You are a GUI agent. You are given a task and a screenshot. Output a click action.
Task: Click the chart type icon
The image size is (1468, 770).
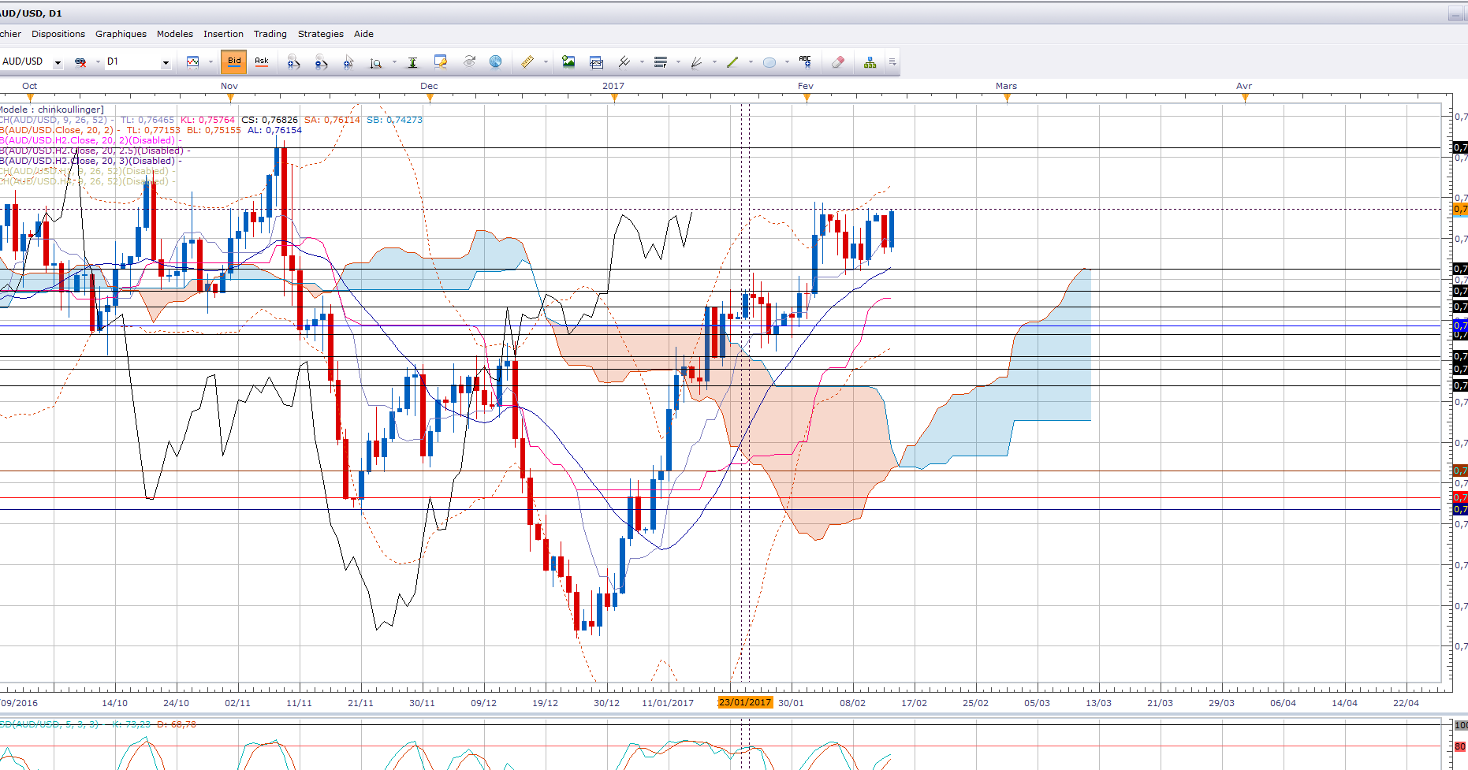(192, 61)
